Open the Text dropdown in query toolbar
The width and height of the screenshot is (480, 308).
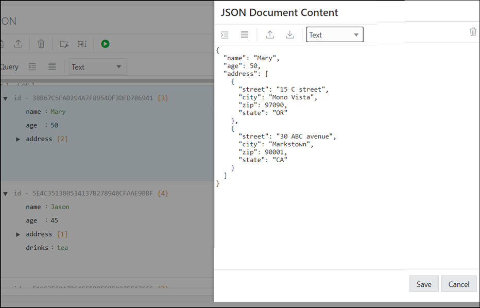coord(97,67)
